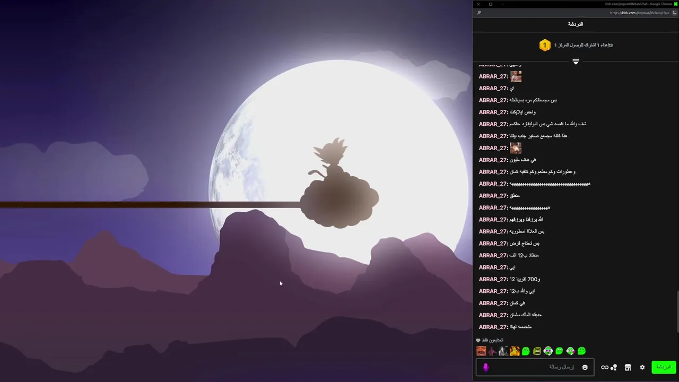This screenshot has height=382, width=679.
Task: Click the message 'الله يرزقنا ويرزقهم'
Action: (526, 220)
